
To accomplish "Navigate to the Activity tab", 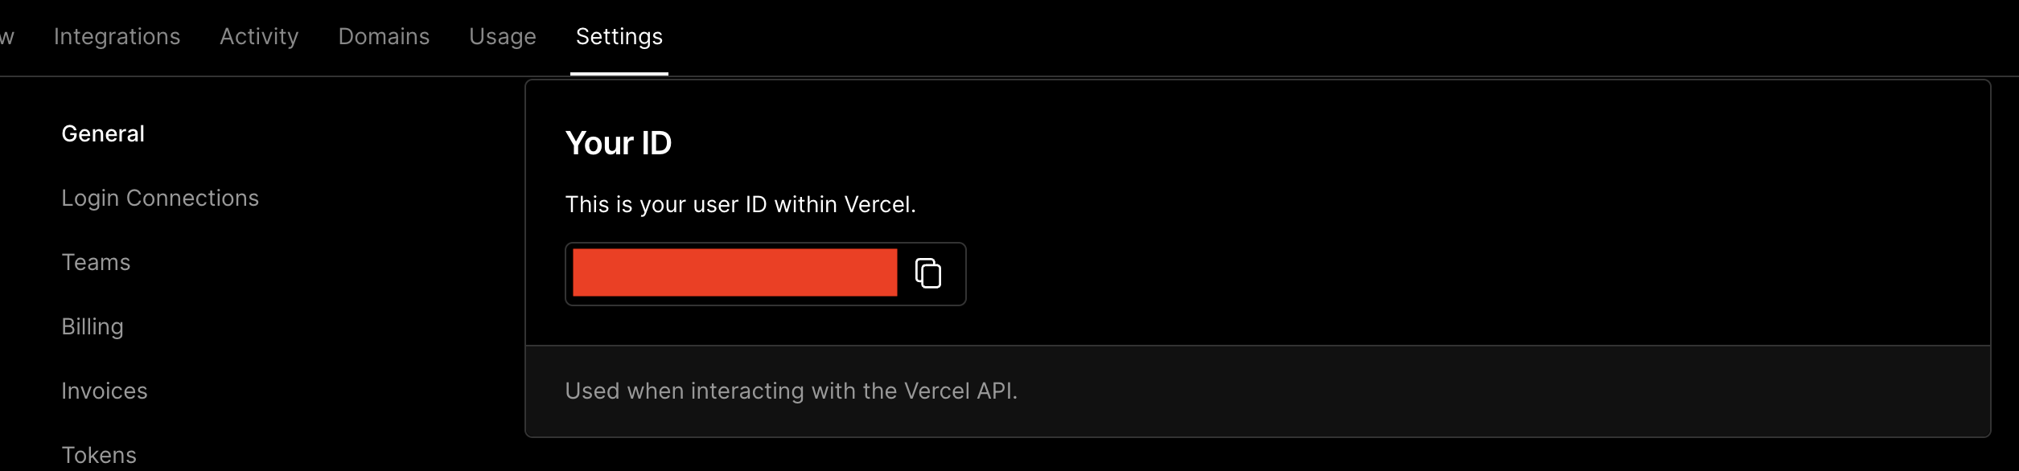I will (258, 36).
